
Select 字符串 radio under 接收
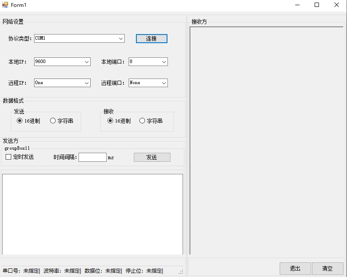coord(151,121)
